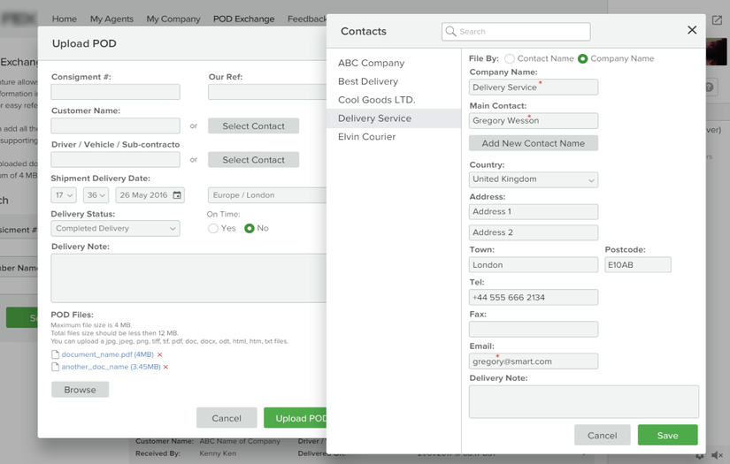This screenshot has width=730, height=464.
Task: Edit the Postcode field E10AB
Action: click(638, 265)
